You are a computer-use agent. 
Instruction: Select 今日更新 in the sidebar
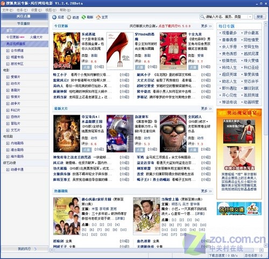coord(12,37)
